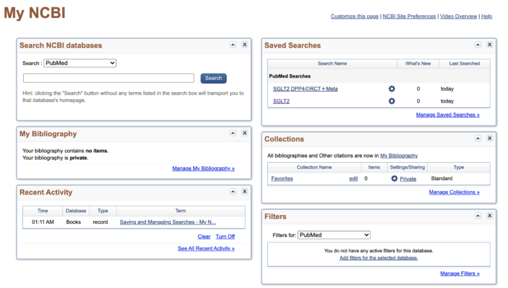
Task: Open the SGLT2,DPP4のRCT+Meta saved search
Action: pyautogui.click(x=305, y=89)
